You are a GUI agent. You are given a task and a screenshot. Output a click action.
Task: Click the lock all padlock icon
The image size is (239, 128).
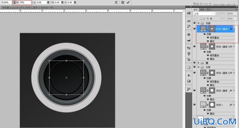tap(211, 18)
